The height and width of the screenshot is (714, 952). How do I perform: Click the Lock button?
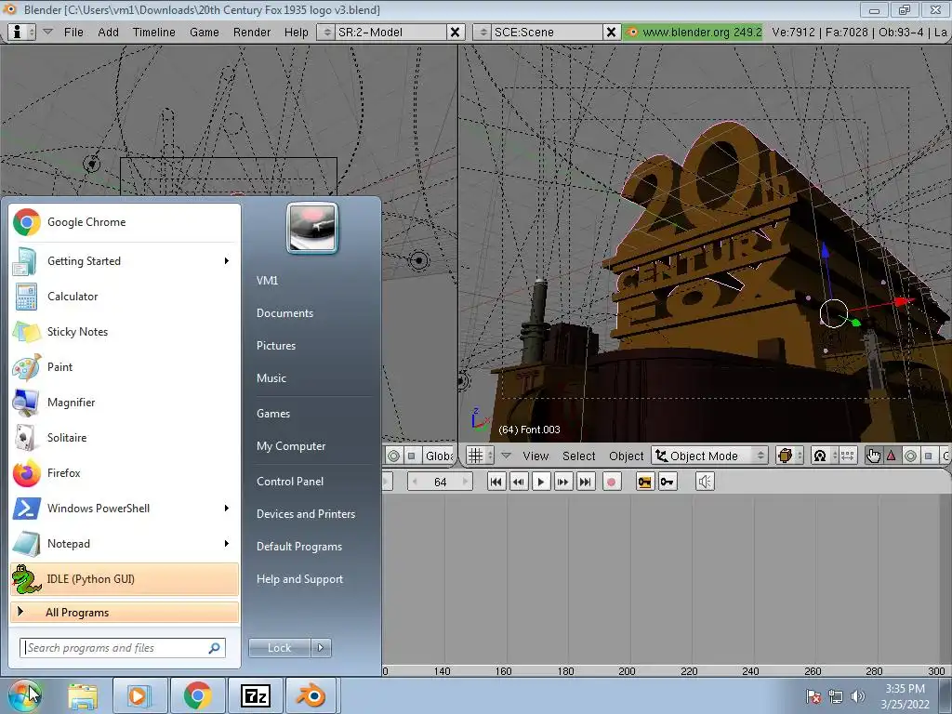tap(279, 648)
